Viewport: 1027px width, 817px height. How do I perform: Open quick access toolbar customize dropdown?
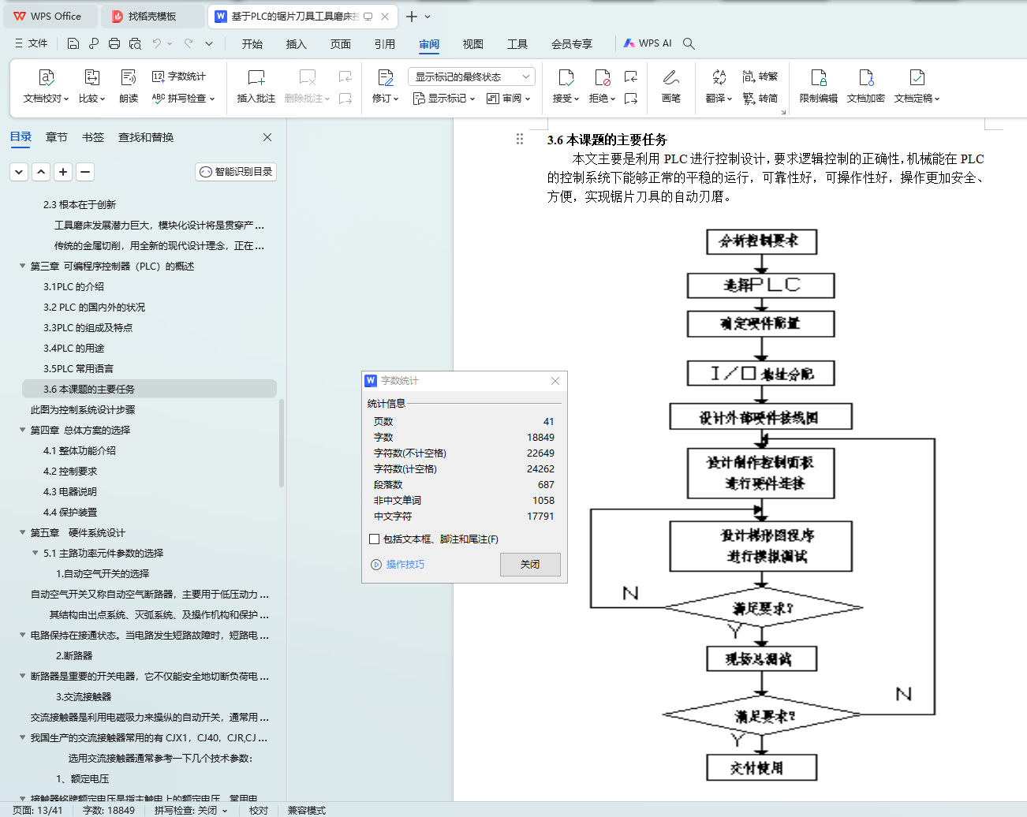tap(209, 43)
